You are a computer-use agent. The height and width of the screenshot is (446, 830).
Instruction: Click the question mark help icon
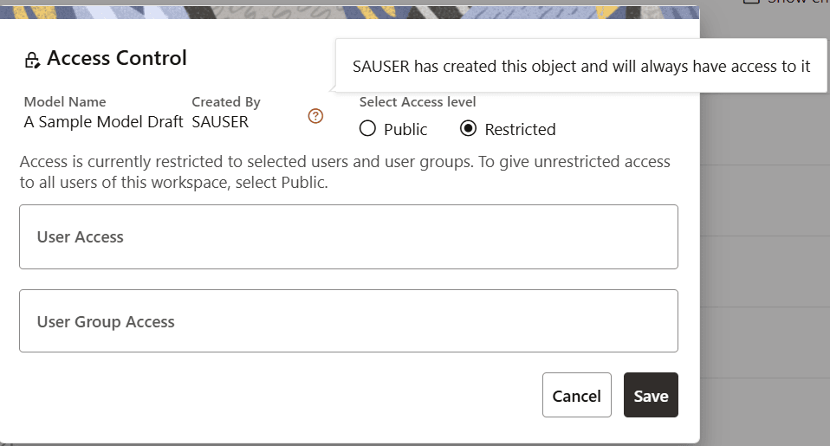coord(315,116)
